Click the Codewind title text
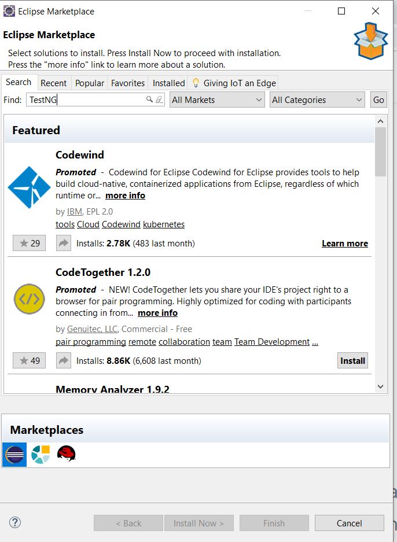Image resolution: width=397 pixels, height=542 pixels. pyautogui.click(x=79, y=155)
